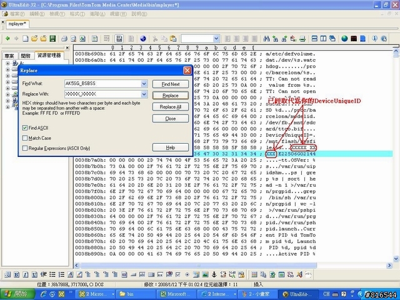This screenshot has width=400, height=300.
Task: Enable the Match Case checkbox
Action: click(x=25, y=138)
